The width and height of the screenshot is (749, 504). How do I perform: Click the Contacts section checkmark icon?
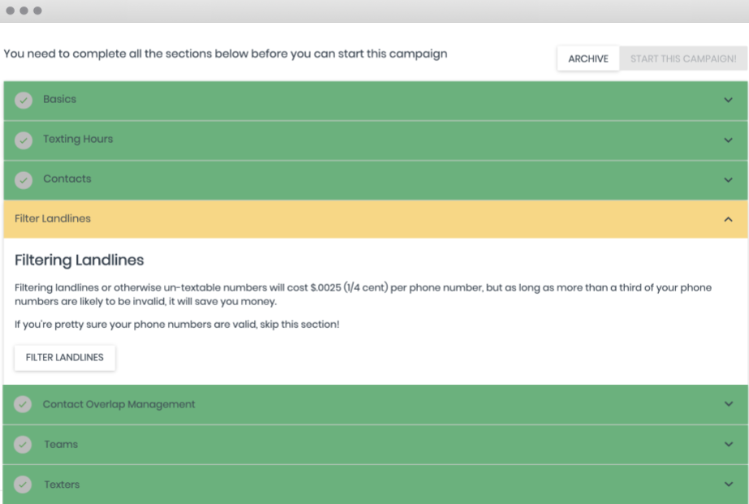pyautogui.click(x=24, y=179)
